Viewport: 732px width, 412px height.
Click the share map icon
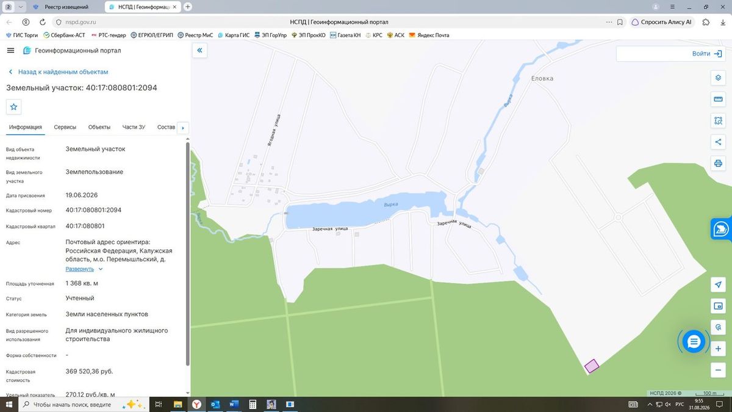click(718, 142)
